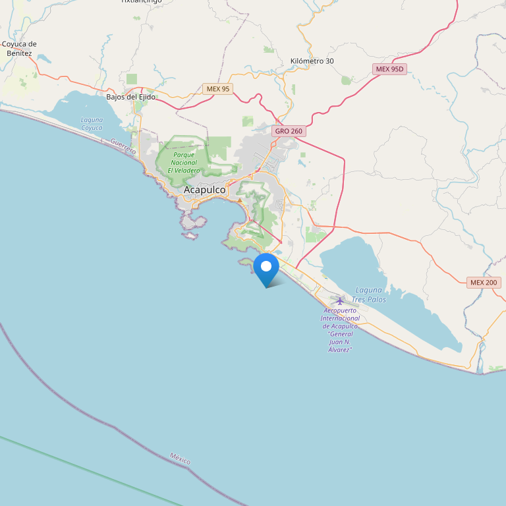Click the airport airplane icon
Viewport: 506px width, 506px height.
339,301
